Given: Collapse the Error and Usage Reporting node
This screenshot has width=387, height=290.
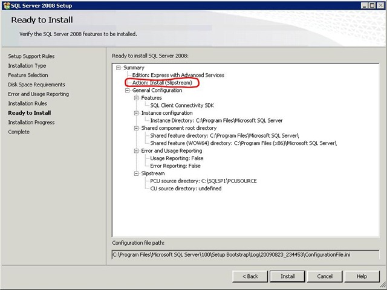Looking at the screenshot, I should (136, 150).
